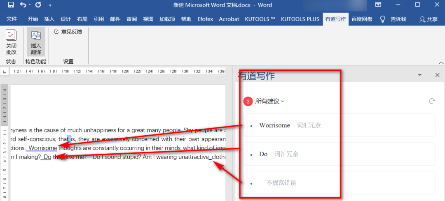Click the horizontal ruler
The image size is (445, 201).
coord(118,71)
